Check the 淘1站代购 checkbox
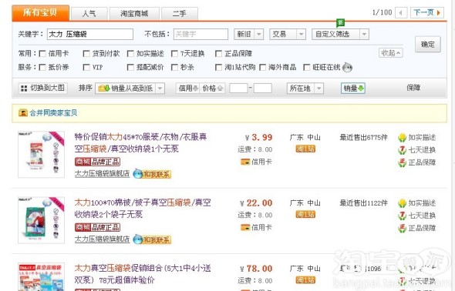Image resolution: width=455 pixels, height=291 pixels. pyautogui.click(x=218, y=68)
